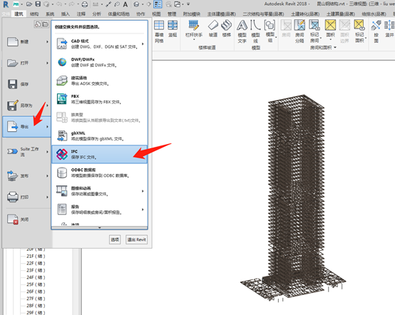
Task: Expand the Save As submenu arrow
Action: coord(47,105)
